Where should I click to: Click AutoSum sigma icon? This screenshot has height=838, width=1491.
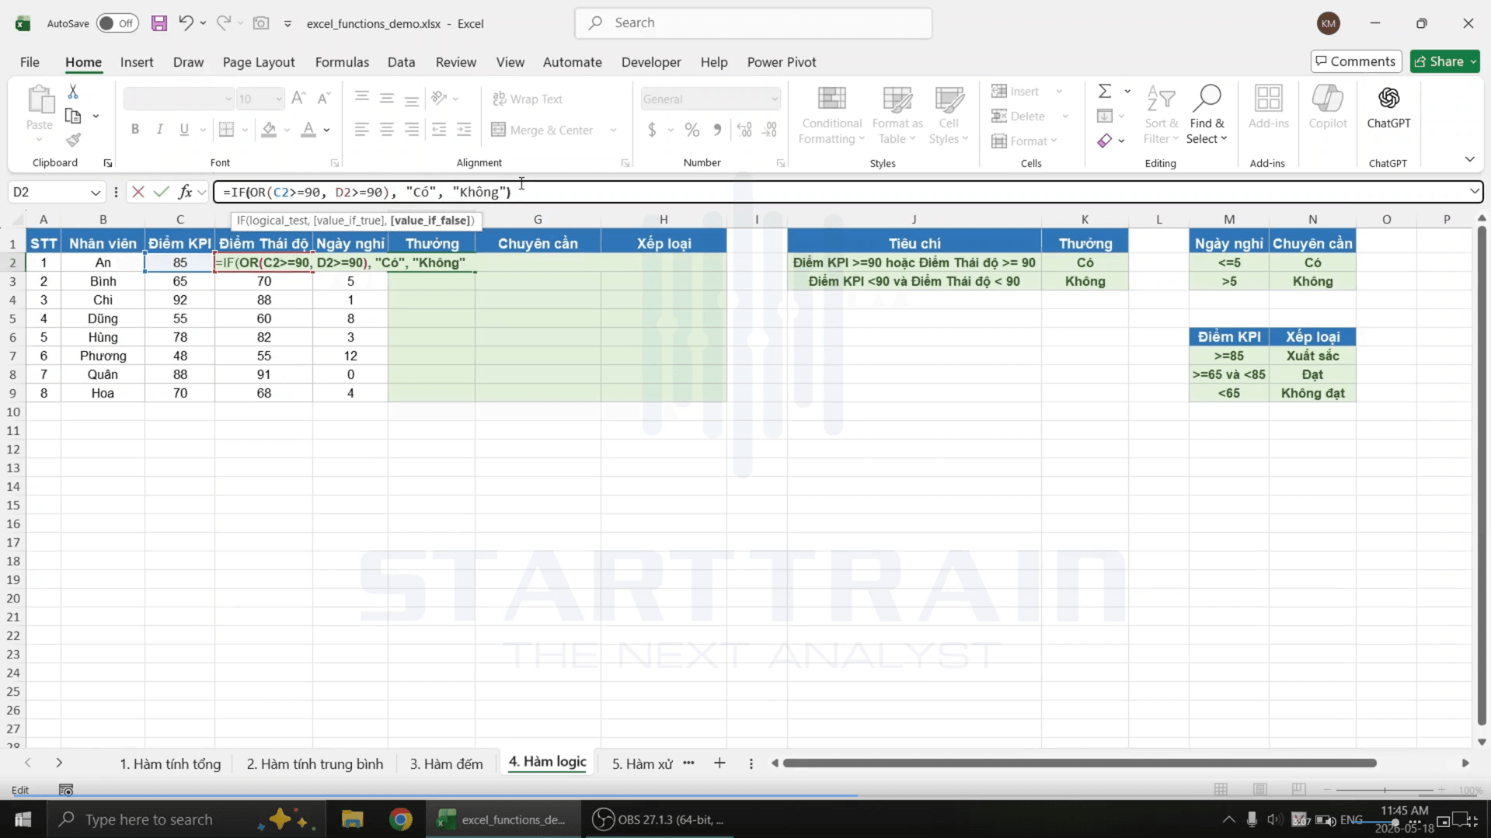click(1104, 92)
